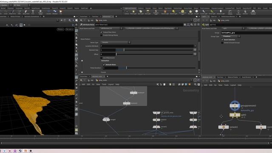The width and height of the screenshot is (272, 153).
Task: Create a Volume Light from the shelf
Action: [x=165, y=12]
